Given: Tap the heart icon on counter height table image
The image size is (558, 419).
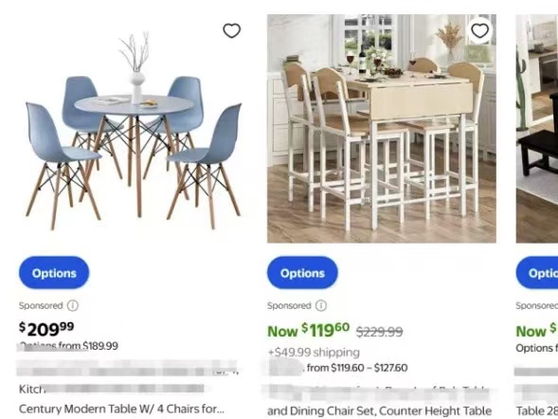Looking at the screenshot, I should pos(479,30).
